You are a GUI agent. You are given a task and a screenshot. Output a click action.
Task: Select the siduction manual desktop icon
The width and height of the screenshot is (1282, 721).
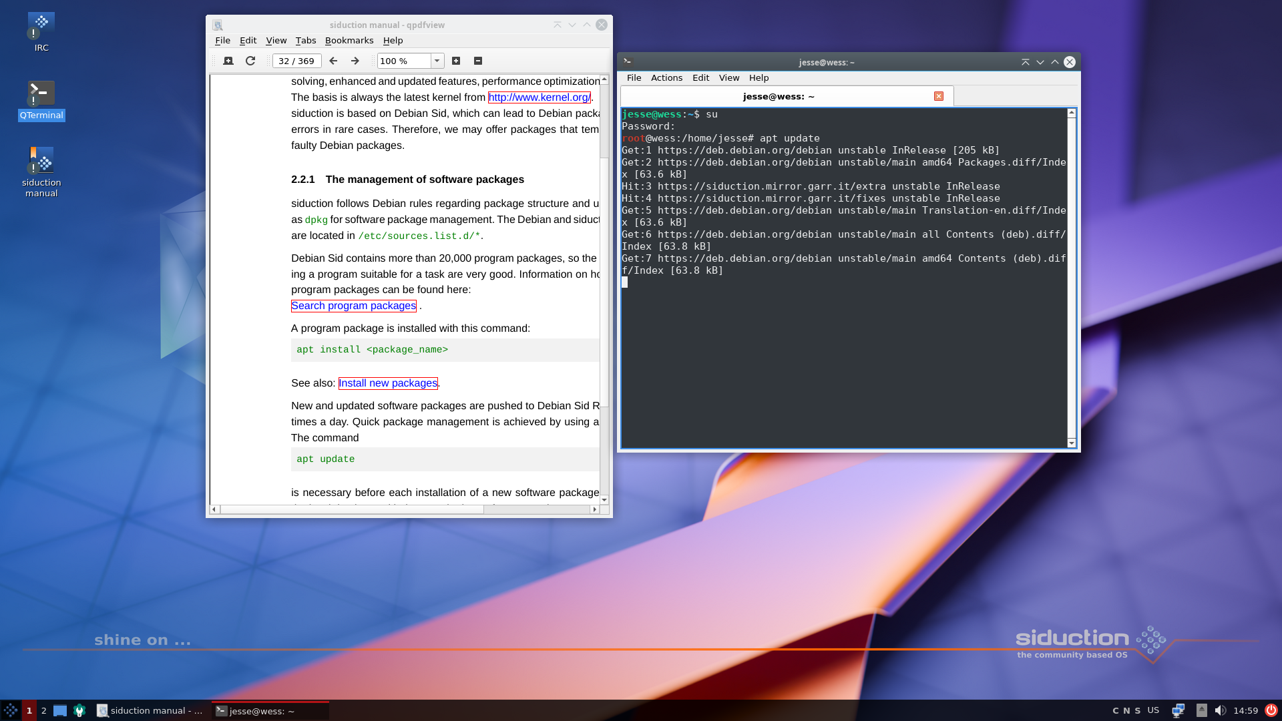click(41, 172)
